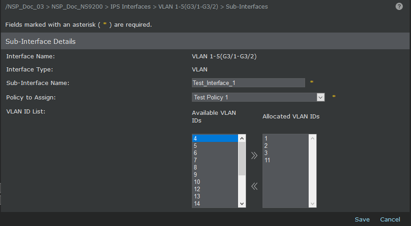
Task: Select VLAN ID 10 in Available list
Action: tap(215, 182)
